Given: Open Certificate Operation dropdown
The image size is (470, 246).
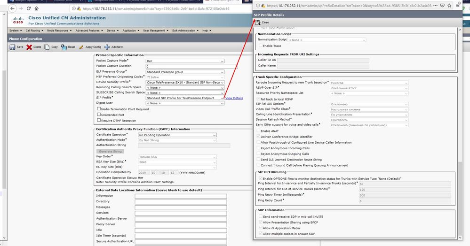Looking at the screenshot, I should click(177, 135).
